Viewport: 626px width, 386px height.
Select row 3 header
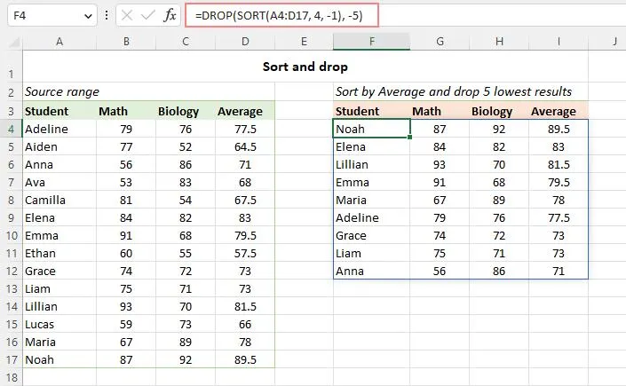click(x=12, y=112)
